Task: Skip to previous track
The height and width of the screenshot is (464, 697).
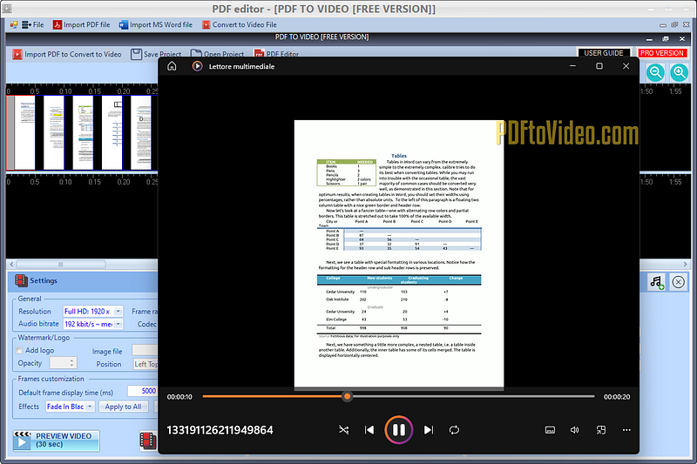Action: [x=369, y=430]
